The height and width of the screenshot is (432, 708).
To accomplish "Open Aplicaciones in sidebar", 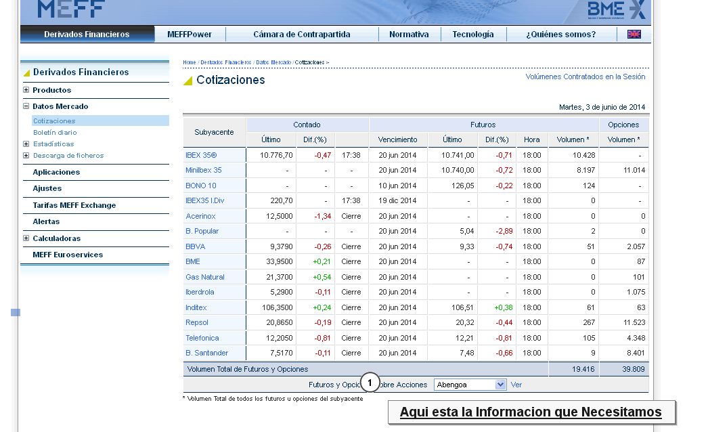I will (x=56, y=172).
